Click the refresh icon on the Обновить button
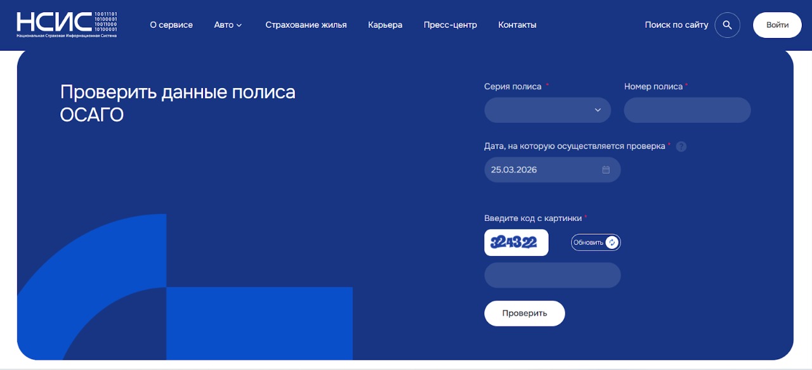812x370 pixels. tap(610, 243)
